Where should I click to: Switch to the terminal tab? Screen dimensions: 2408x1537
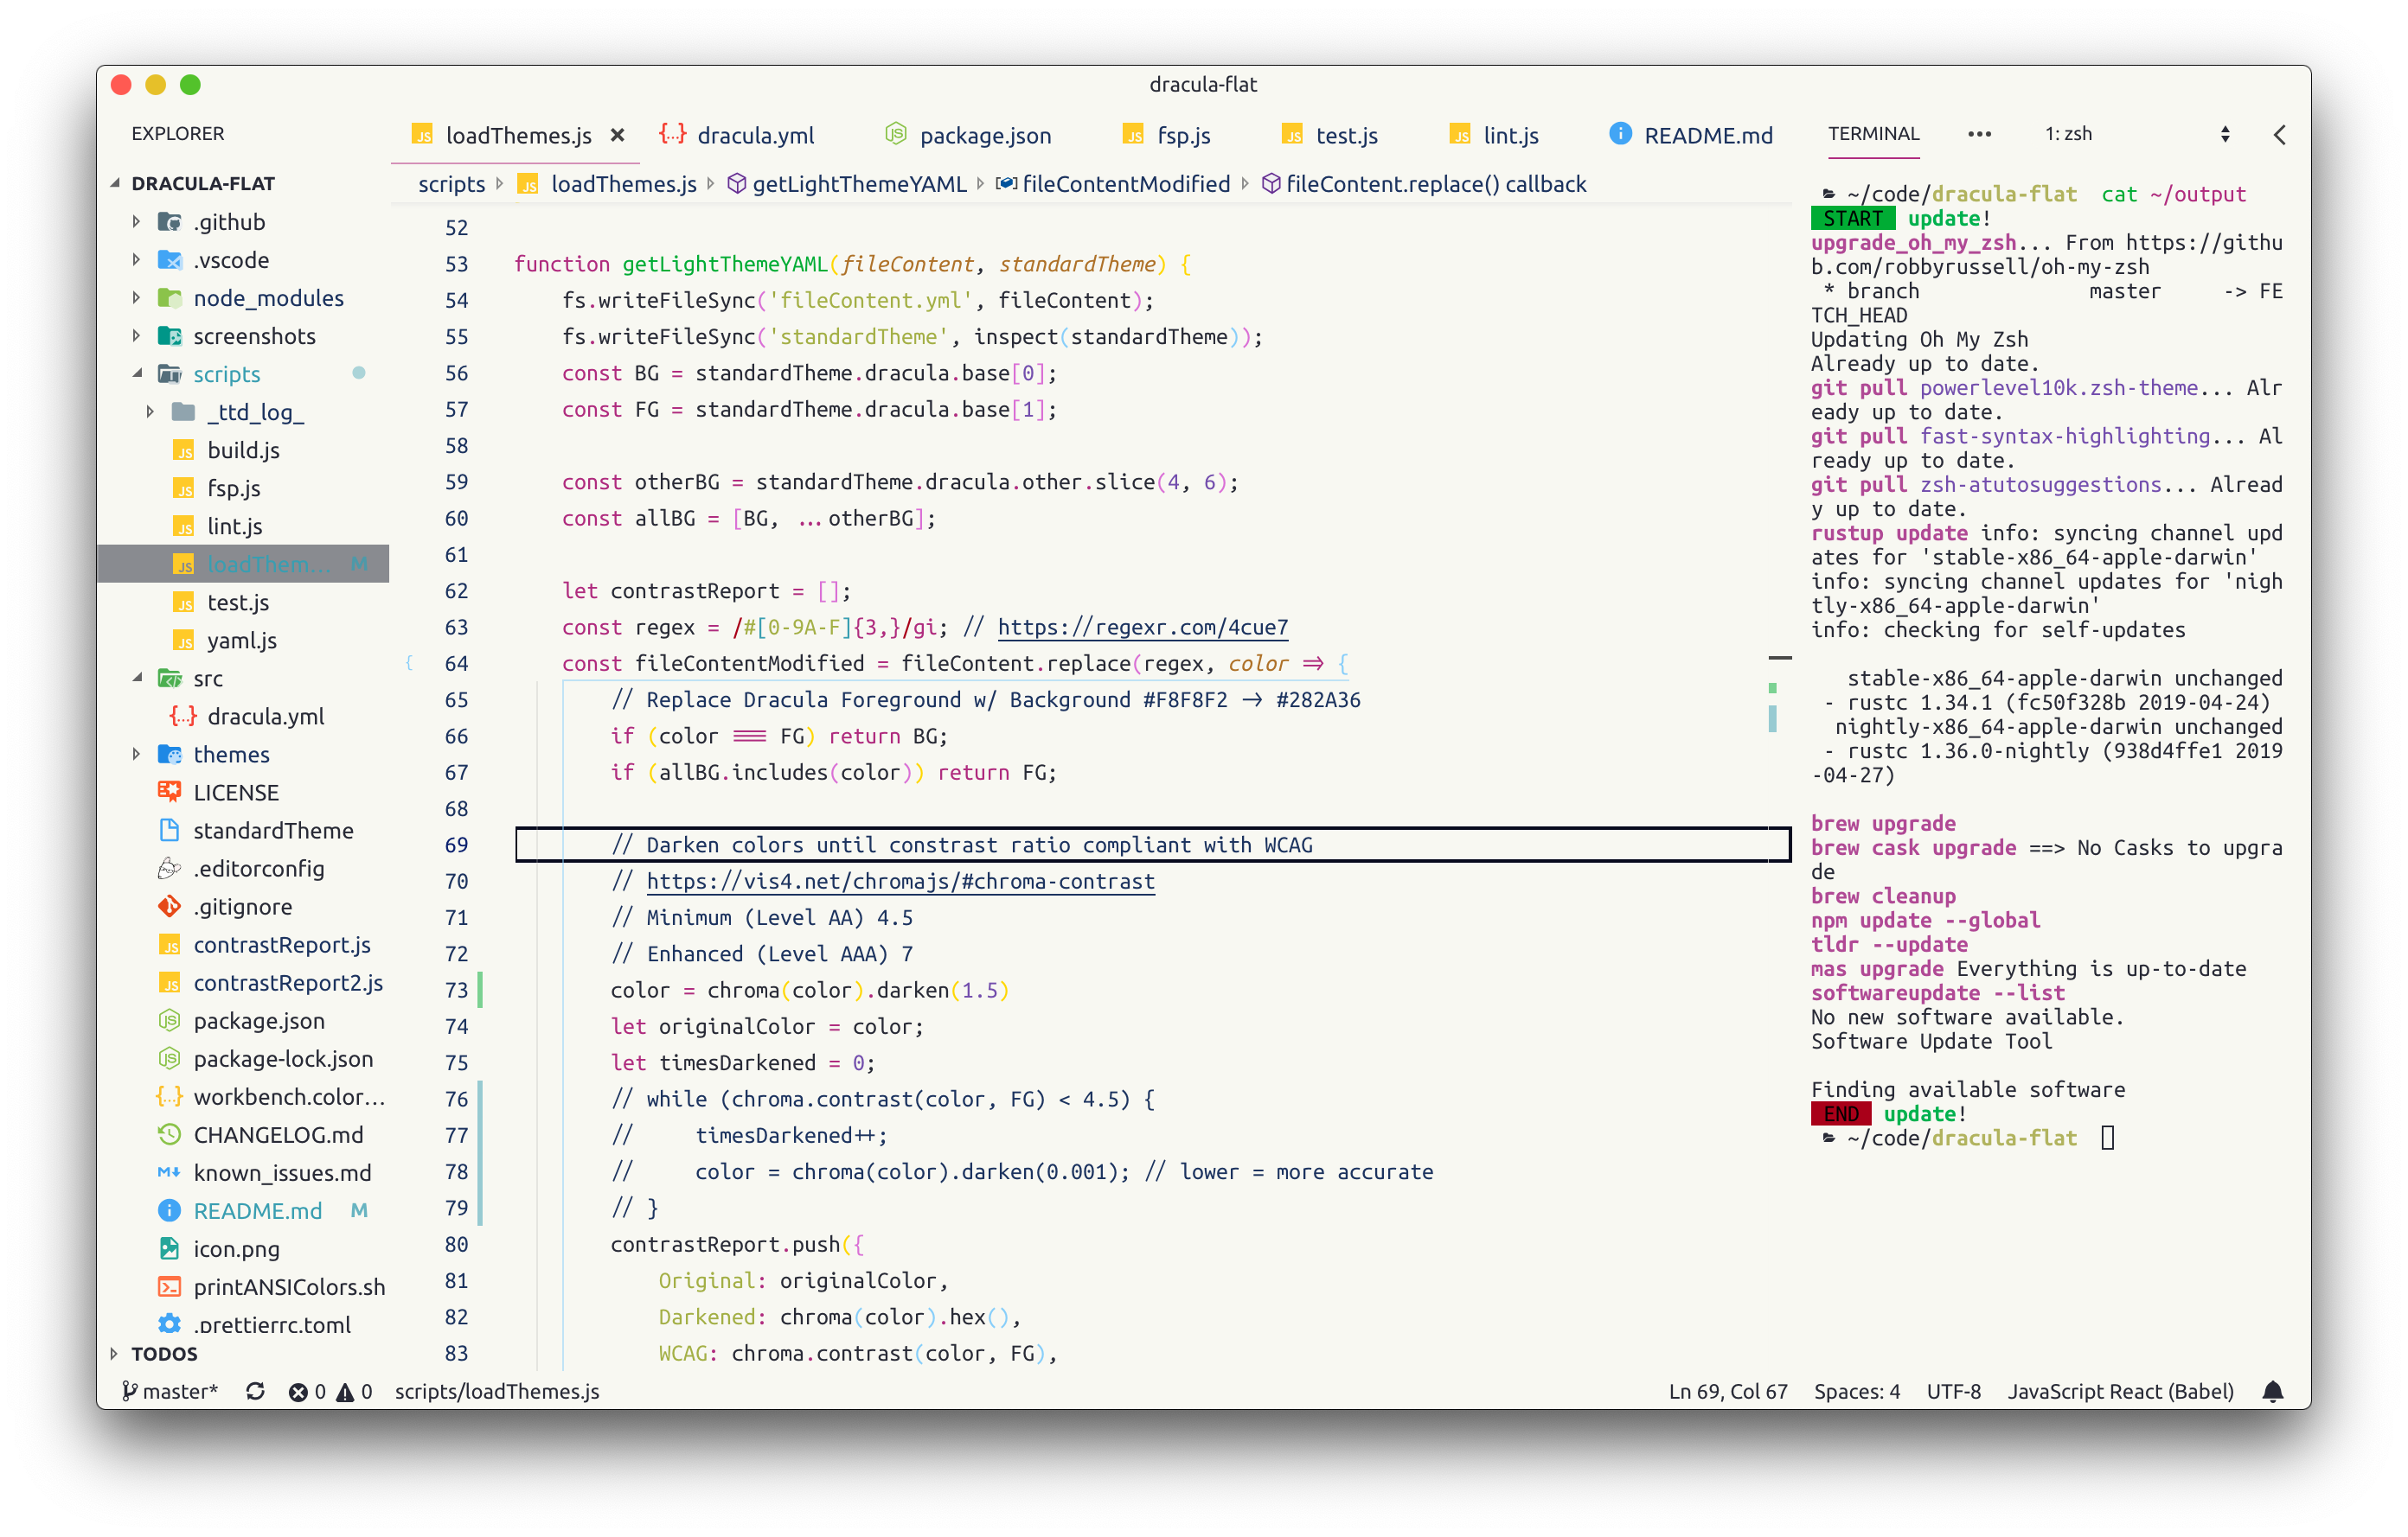[x=1867, y=131]
